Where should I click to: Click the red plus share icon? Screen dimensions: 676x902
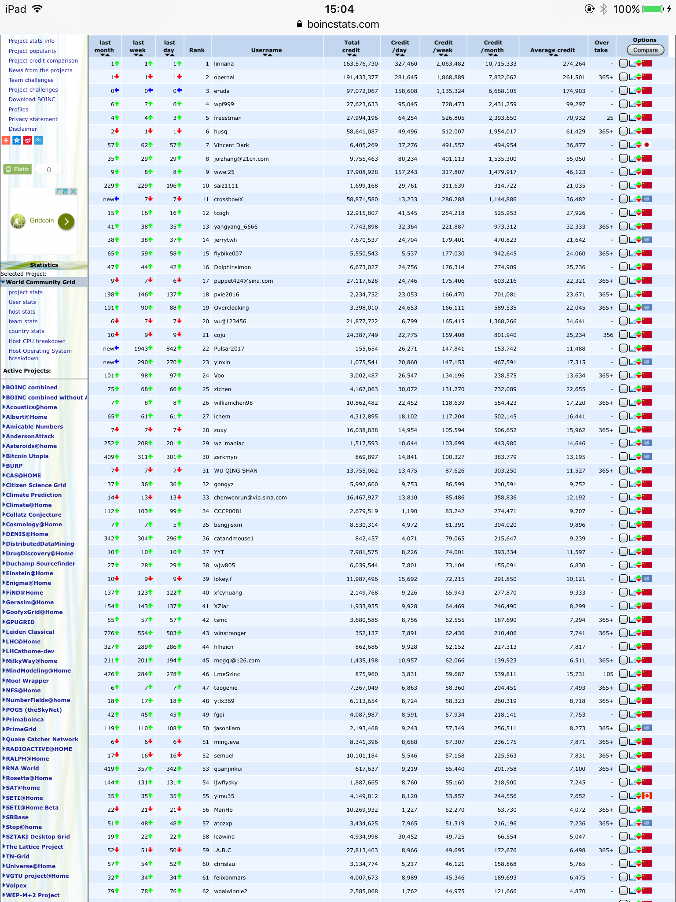click(x=6, y=140)
